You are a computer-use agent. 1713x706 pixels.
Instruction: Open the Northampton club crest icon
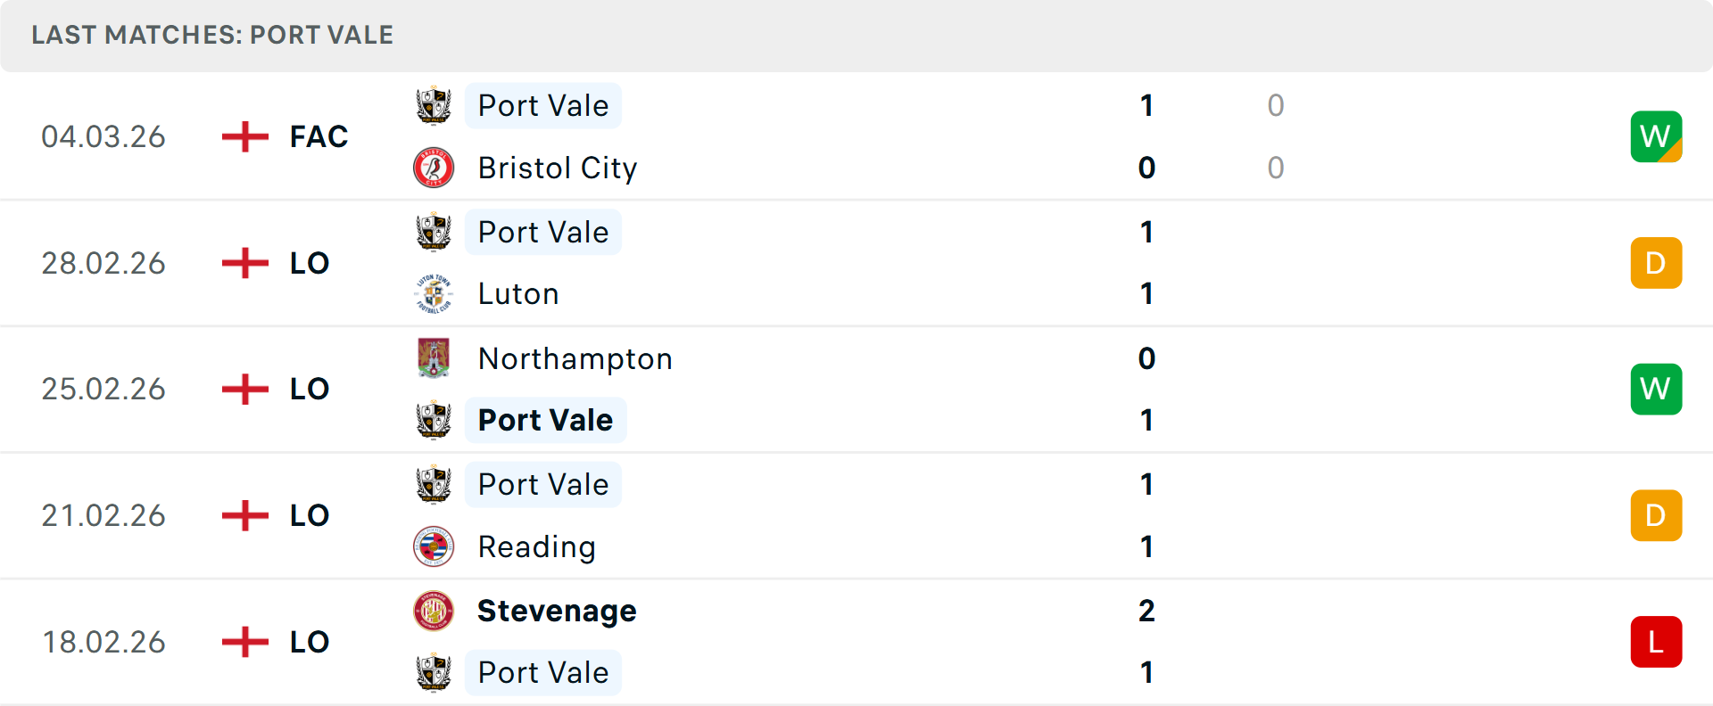pyautogui.click(x=434, y=358)
